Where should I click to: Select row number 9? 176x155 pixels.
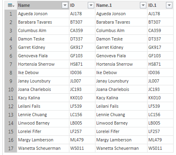(x=11, y=81)
